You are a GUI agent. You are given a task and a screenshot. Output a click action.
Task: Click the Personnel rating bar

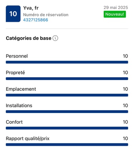(x=67, y=62)
